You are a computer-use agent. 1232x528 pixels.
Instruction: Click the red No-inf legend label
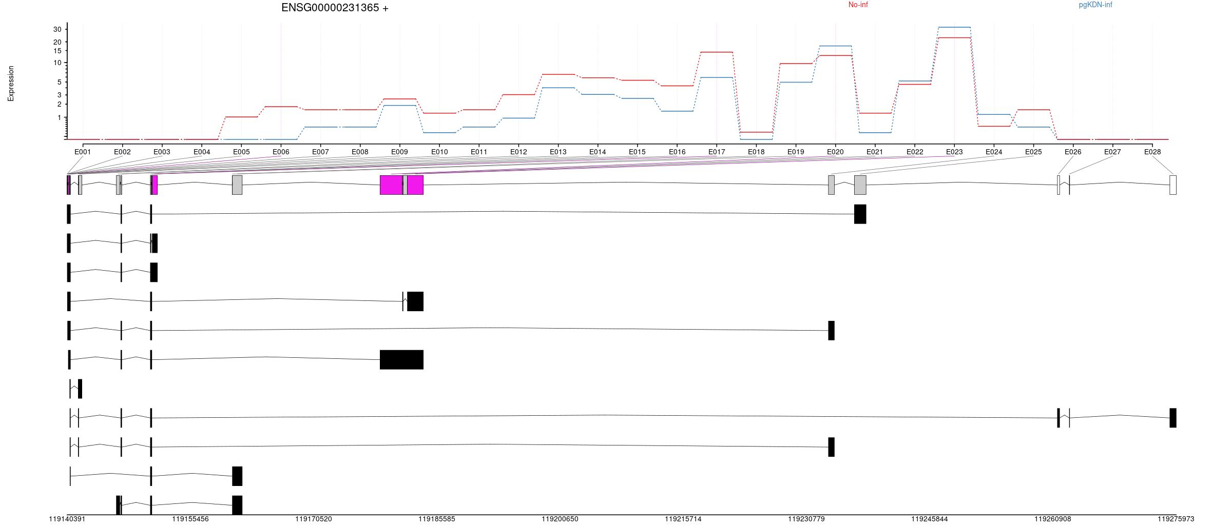coord(858,5)
